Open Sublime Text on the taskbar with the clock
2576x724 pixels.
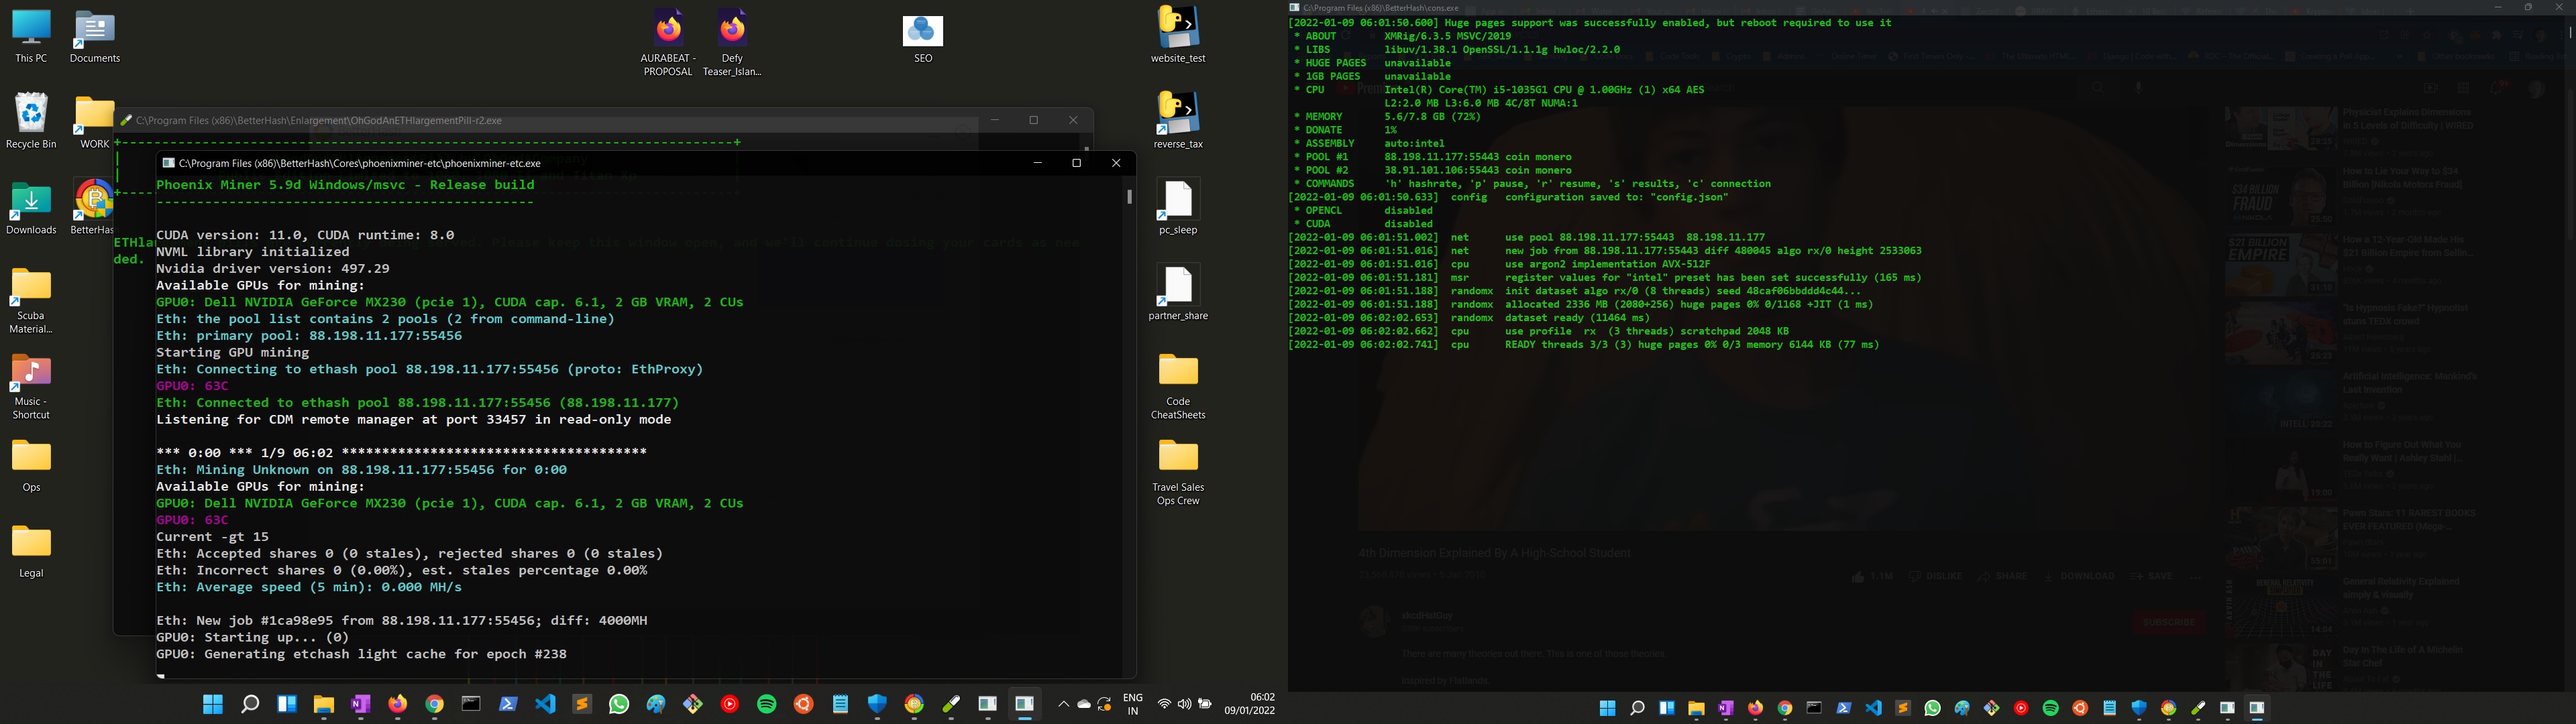tap(582, 704)
